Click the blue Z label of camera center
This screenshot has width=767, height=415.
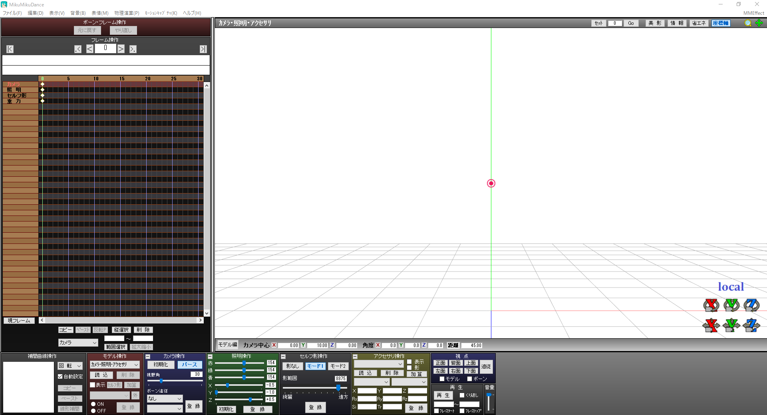332,345
